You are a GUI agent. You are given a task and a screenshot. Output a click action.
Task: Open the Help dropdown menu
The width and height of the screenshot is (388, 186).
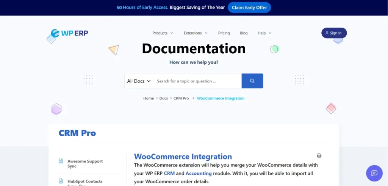tap(264, 33)
